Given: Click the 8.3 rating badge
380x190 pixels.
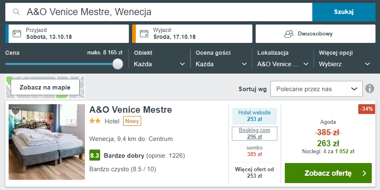Looking at the screenshot, I should pyautogui.click(x=94, y=156).
